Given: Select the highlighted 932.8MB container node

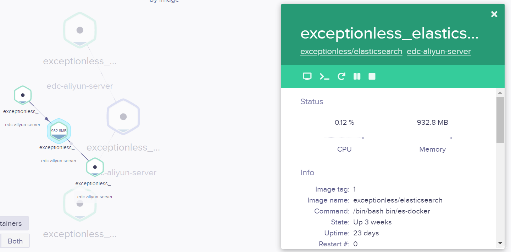Looking at the screenshot, I should 59,131.
